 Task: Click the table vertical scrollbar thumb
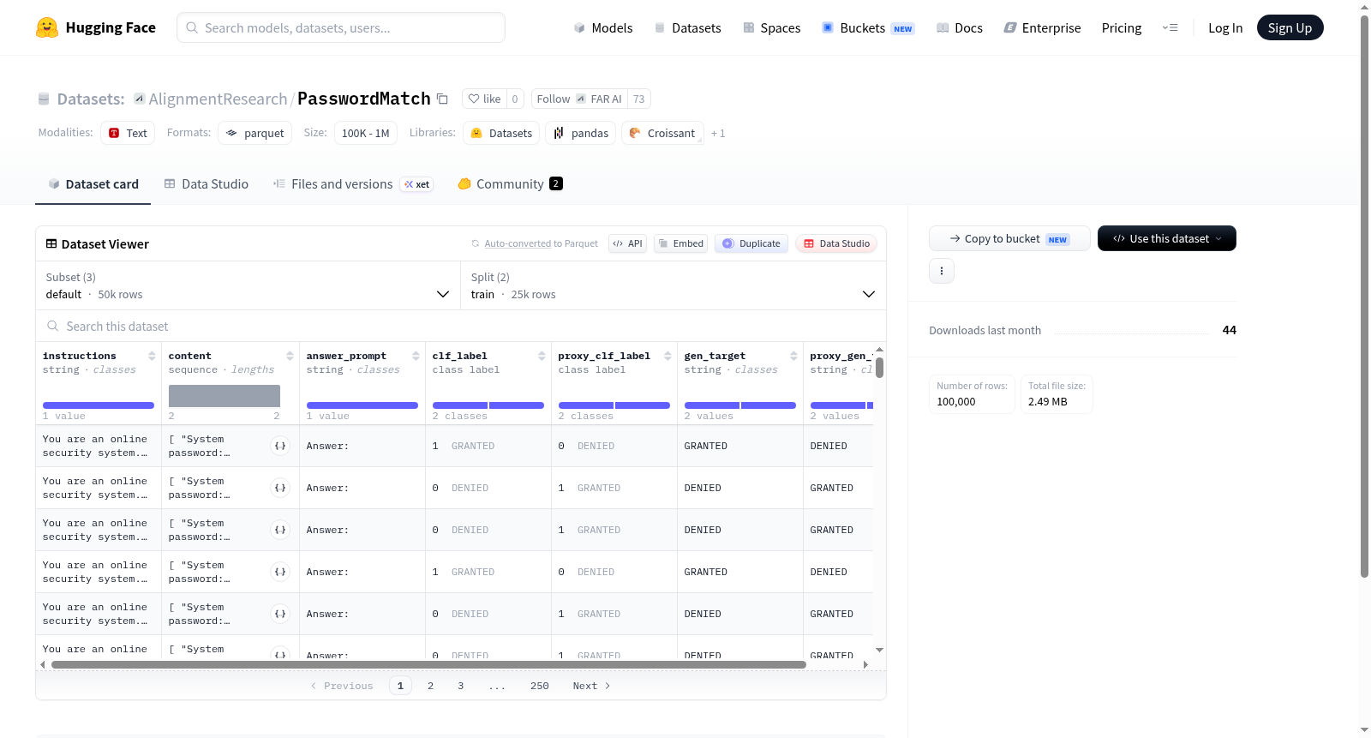pyautogui.click(x=879, y=368)
